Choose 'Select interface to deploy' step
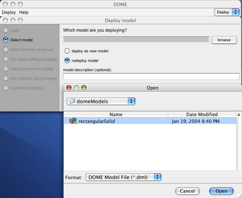Viewport: 242px width, 198px height. [6, 69]
